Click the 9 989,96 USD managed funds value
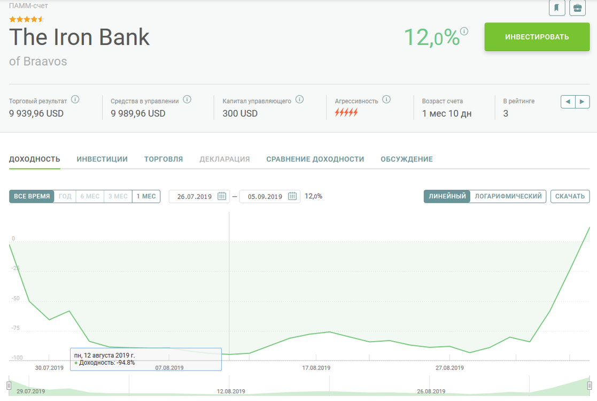Screen dimensions: 597x401 point(138,113)
